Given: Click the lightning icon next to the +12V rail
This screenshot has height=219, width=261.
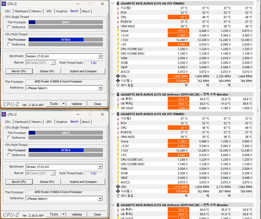Looking at the screenshot, I should (117, 40).
